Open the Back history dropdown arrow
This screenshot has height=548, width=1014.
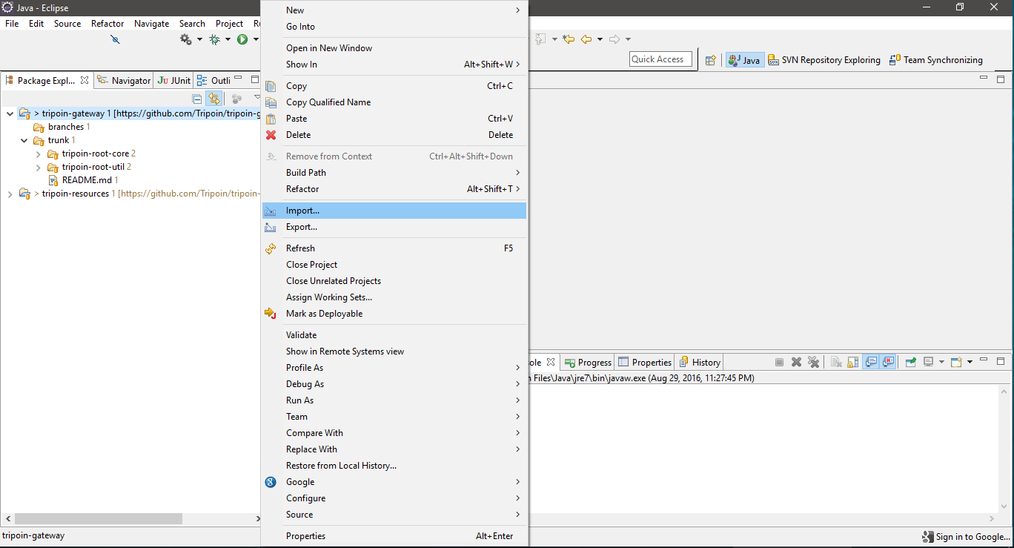(600, 39)
